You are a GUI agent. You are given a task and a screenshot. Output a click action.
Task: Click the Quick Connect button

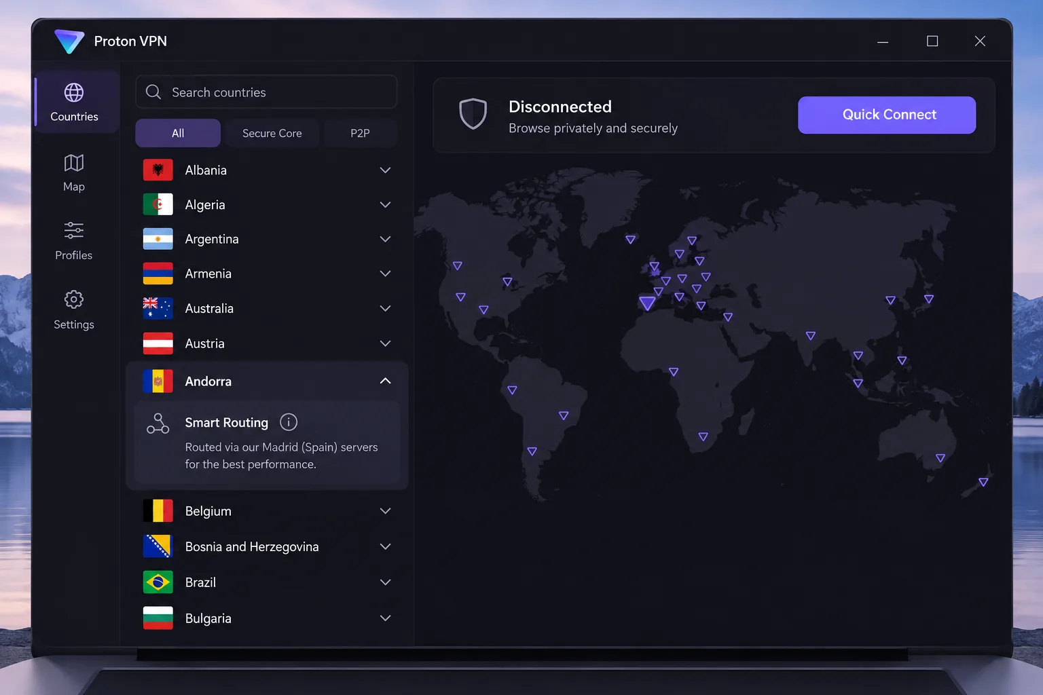(x=887, y=115)
